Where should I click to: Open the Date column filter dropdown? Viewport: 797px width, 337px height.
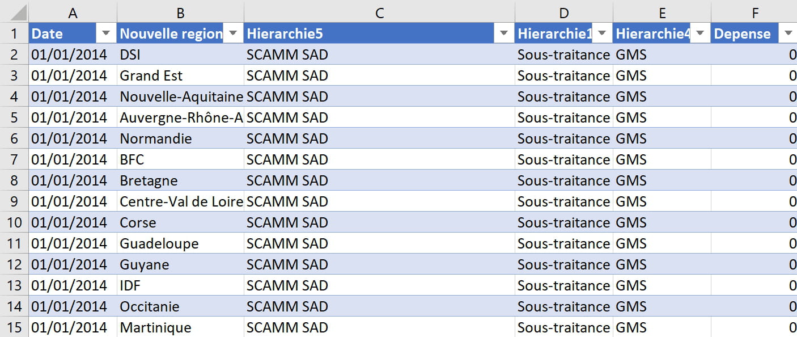(x=106, y=34)
